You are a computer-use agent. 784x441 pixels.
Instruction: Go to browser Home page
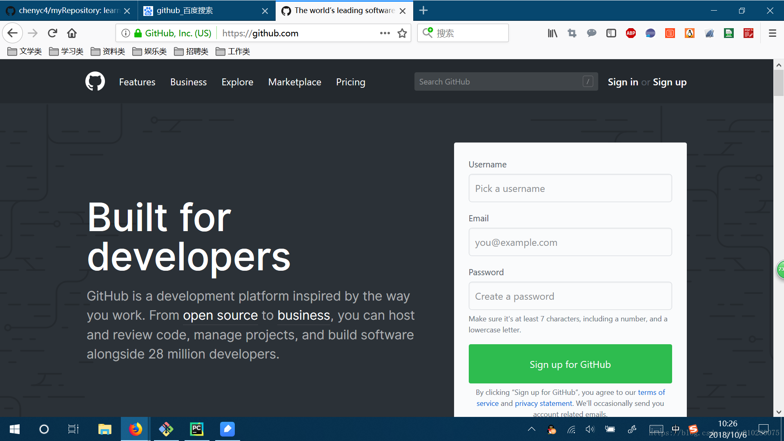(72, 33)
